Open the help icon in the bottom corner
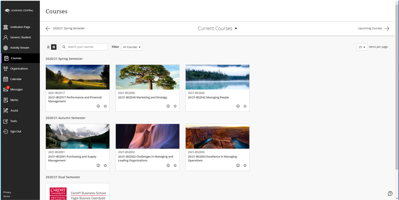 tap(390, 193)
